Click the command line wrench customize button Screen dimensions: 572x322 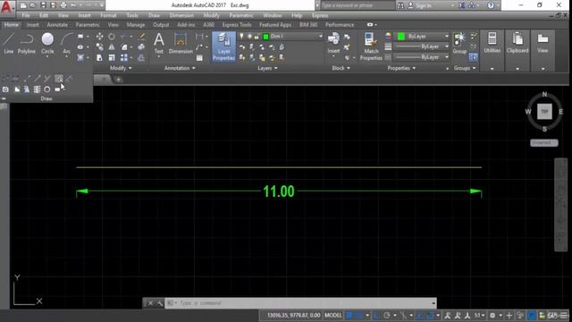[160, 303]
